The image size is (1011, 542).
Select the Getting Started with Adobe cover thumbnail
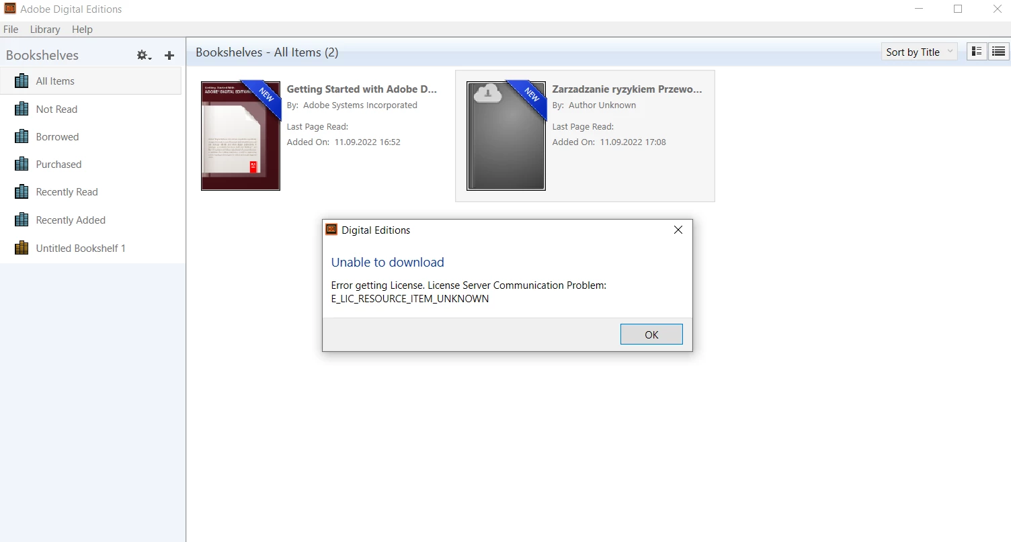tap(241, 136)
